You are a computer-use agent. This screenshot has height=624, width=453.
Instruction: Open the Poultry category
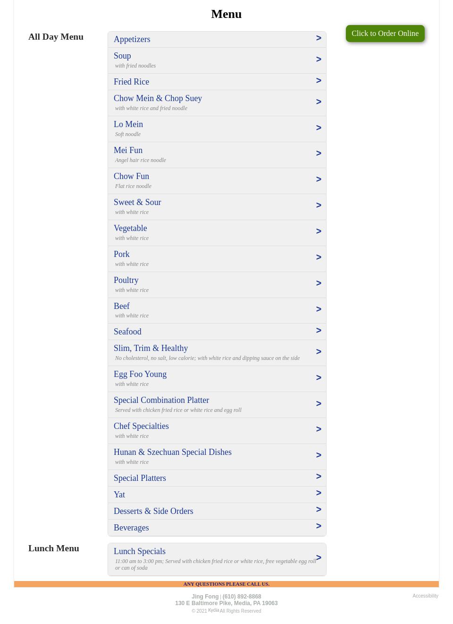click(x=126, y=280)
